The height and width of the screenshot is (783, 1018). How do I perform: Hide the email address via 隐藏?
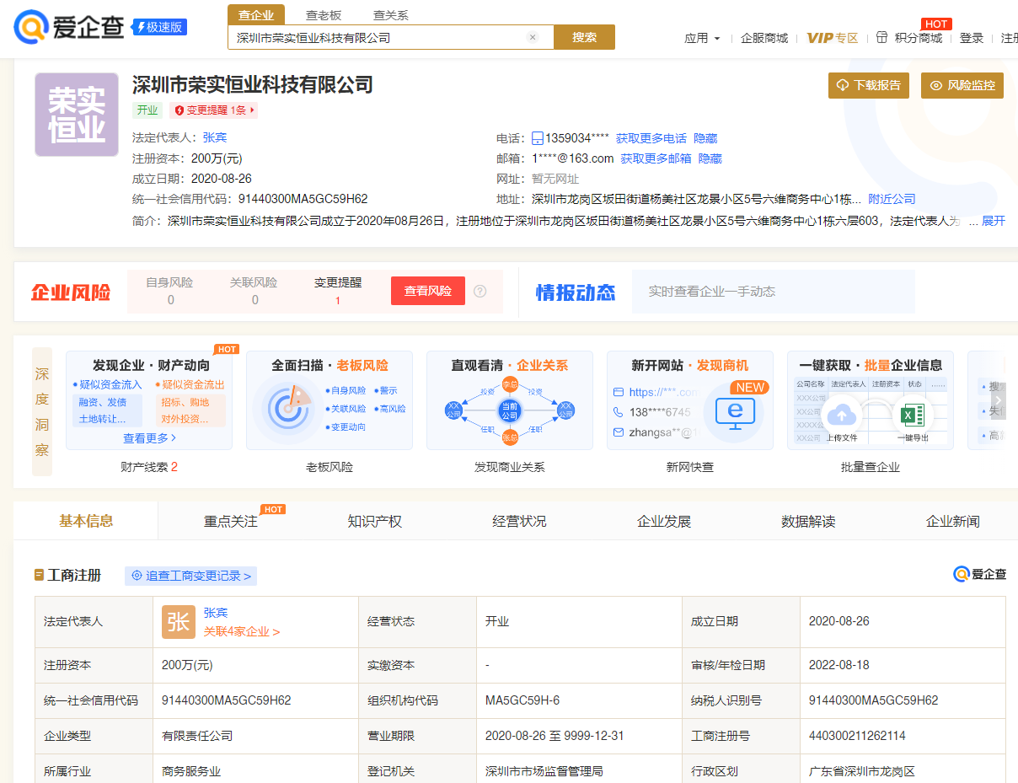click(x=710, y=158)
